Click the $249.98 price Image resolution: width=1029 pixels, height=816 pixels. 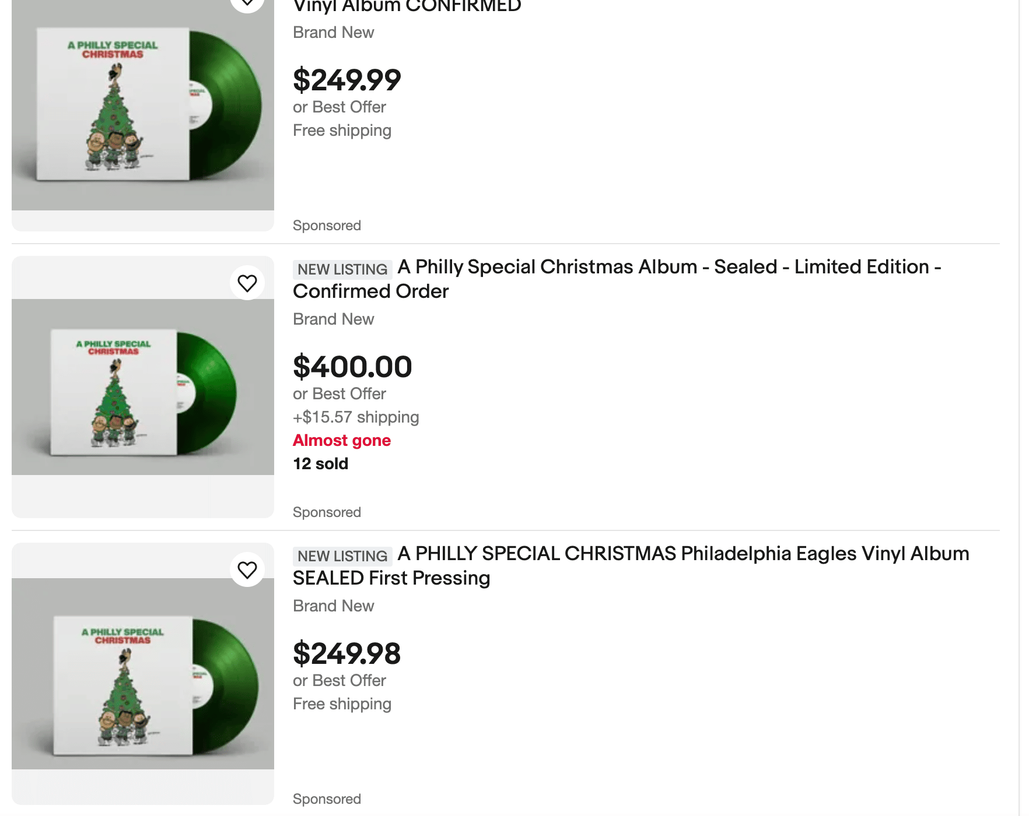346,654
